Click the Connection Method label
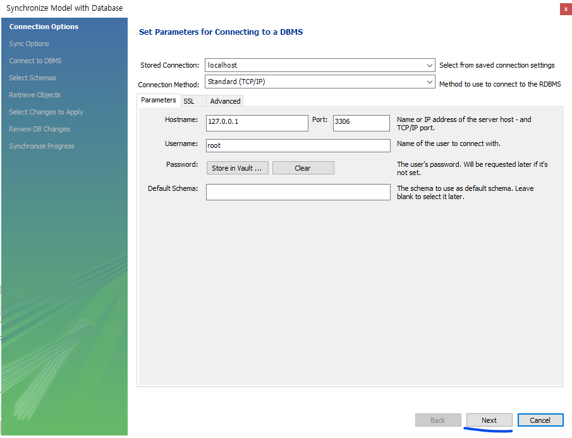The height and width of the screenshot is (438, 572). click(168, 85)
